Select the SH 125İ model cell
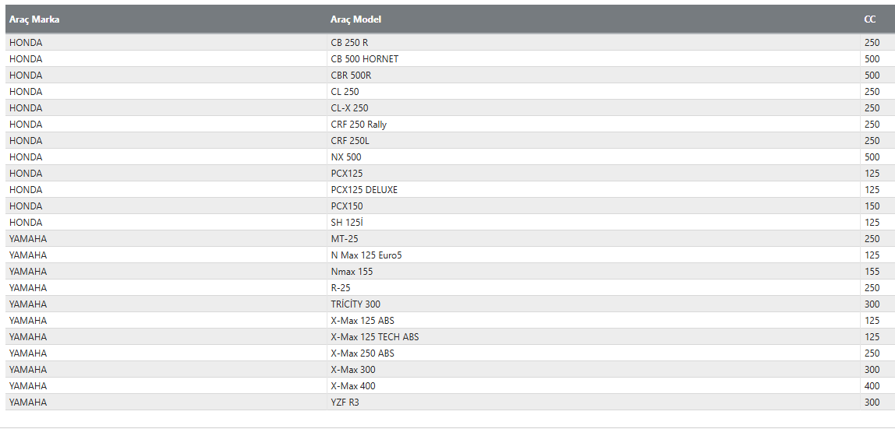 click(x=348, y=223)
